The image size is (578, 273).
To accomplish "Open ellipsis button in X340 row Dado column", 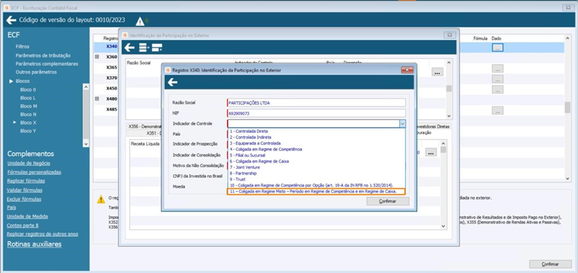I will pyautogui.click(x=497, y=48).
